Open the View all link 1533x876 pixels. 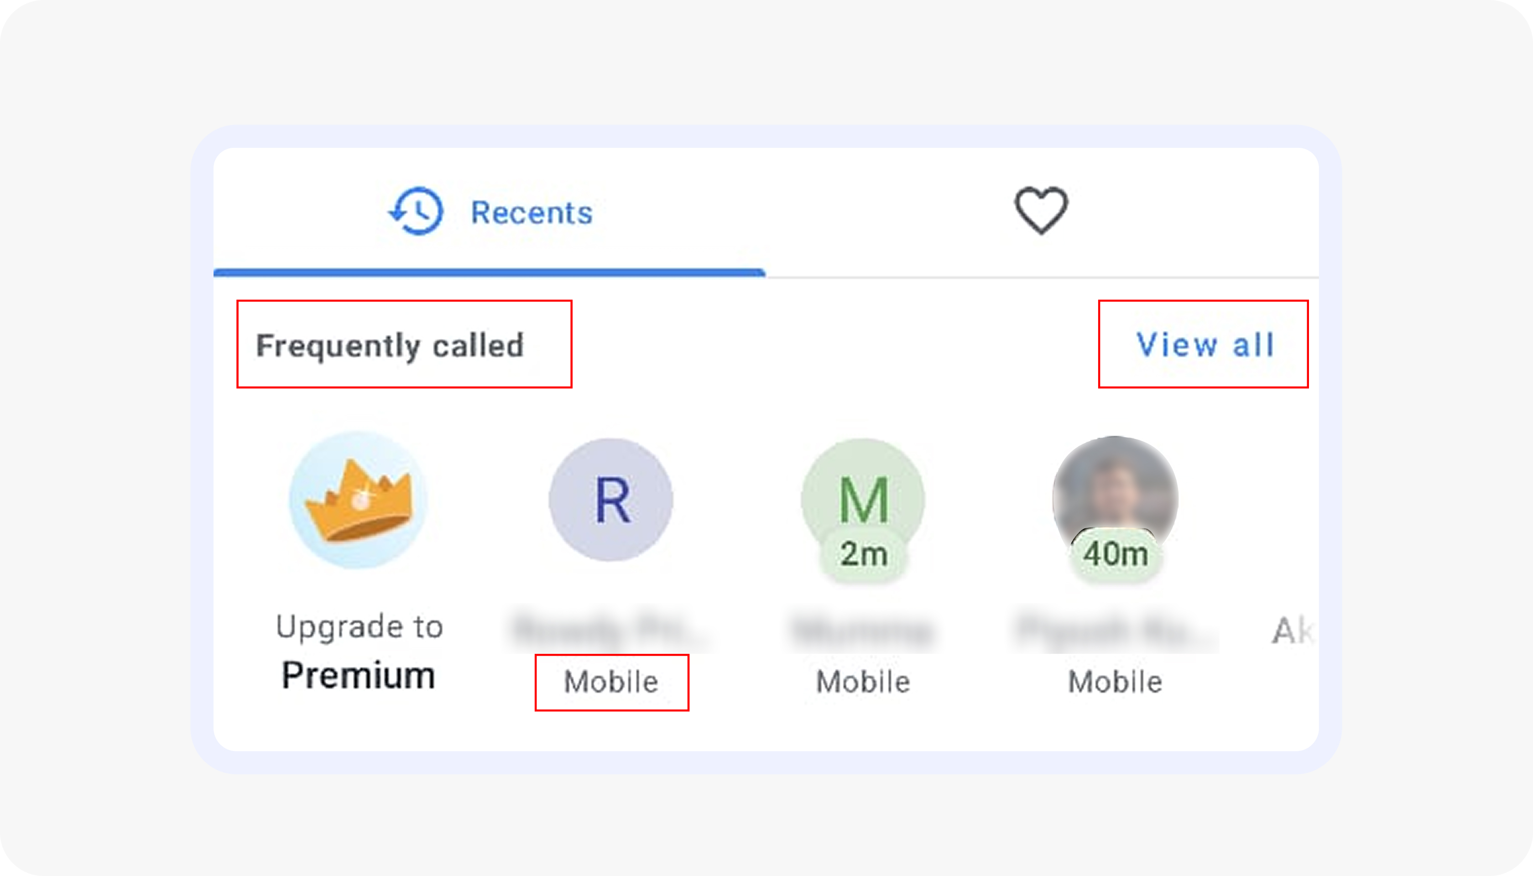[1204, 345]
